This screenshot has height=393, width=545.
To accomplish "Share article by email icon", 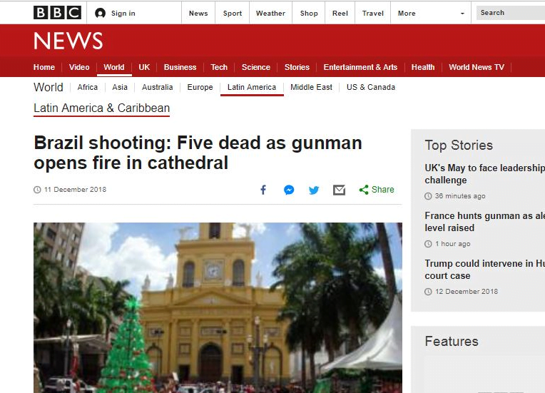I will [x=339, y=190].
